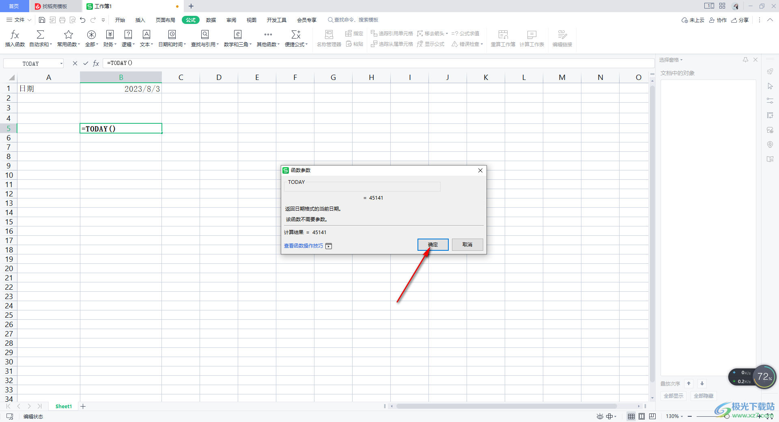779x422 pixels.
Task: Click OK (确定) in Function Arguments dialog
Action: (433, 245)
